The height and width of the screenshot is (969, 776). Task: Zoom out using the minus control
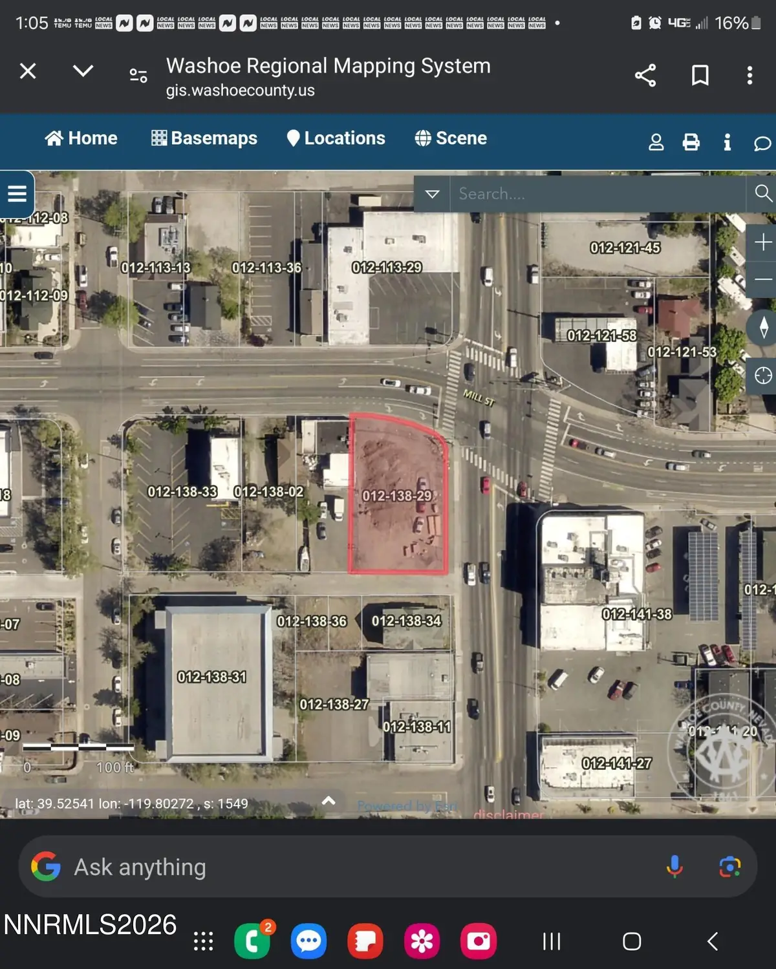(763, 279)
